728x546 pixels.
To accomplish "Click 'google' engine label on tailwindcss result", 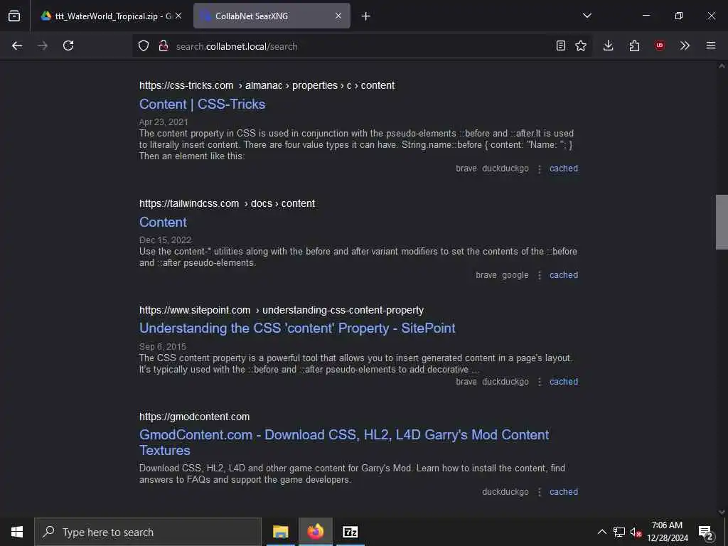I will [515, 275].
